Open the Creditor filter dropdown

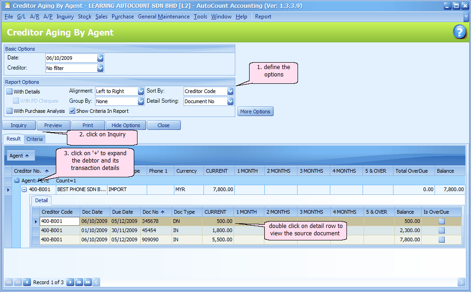click(101, 68)
